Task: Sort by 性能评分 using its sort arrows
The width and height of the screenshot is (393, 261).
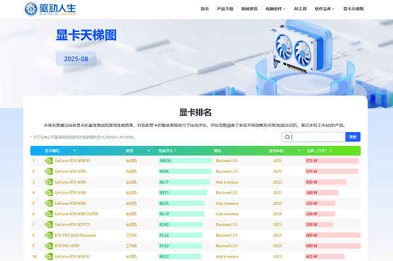Action: pos(175,150)
